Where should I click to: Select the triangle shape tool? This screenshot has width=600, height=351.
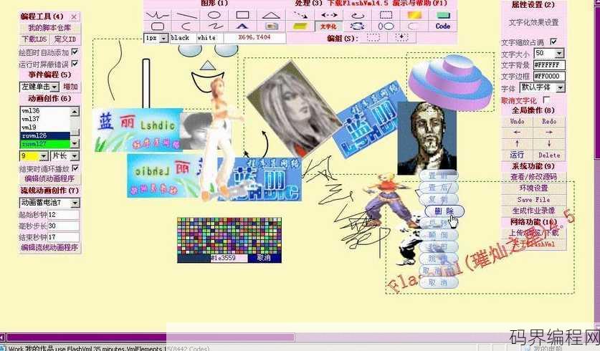[x=271, y=15]
